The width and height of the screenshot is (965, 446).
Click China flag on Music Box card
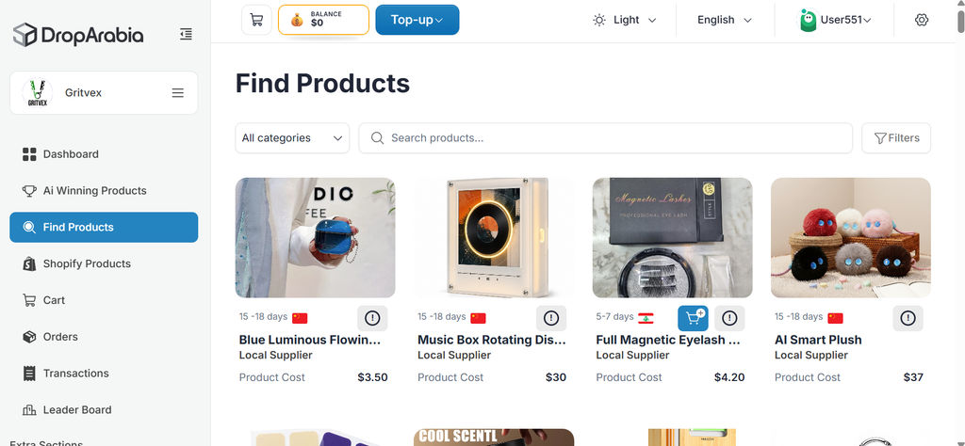click(478, 318)
